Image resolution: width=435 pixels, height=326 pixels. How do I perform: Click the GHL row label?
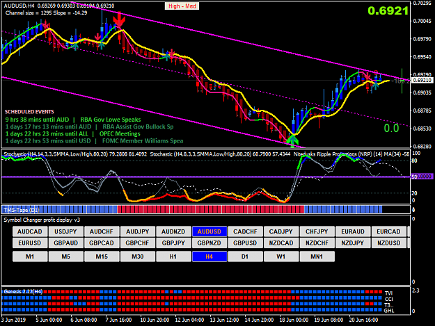pos(389,311)
